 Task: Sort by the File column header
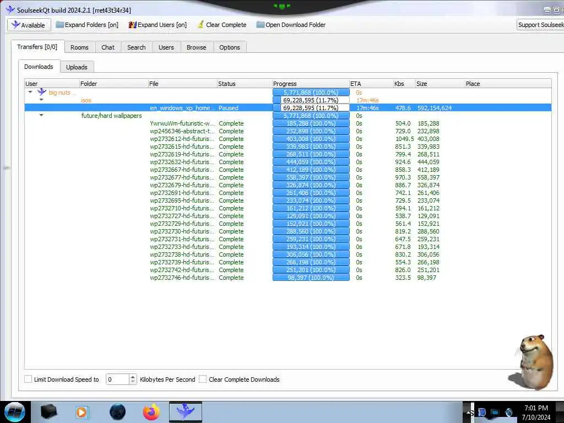183,84
